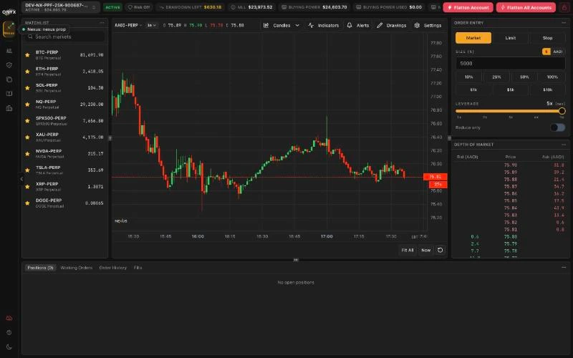The width and height of the screenshot is (573, 358).
Task: Set size to 50% preset
Action: [524, 77]
